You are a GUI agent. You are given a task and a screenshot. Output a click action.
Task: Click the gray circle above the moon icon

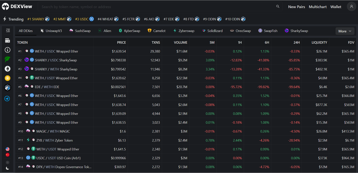(x=7, y=162)
